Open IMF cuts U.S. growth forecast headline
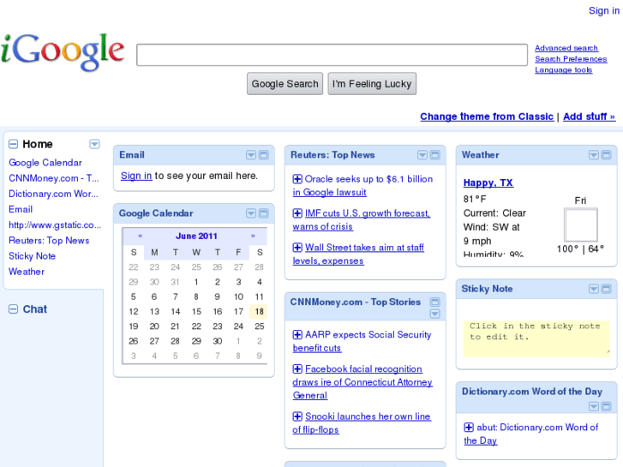Image resolution: width=623 pixels, height=467 pixels. point(362,219)
